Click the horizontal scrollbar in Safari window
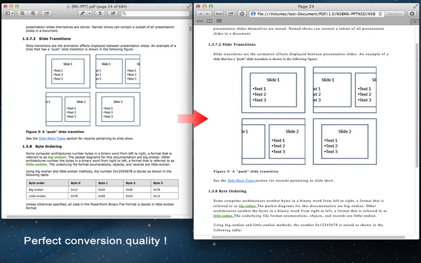421x263 pixels. point(308,237)
